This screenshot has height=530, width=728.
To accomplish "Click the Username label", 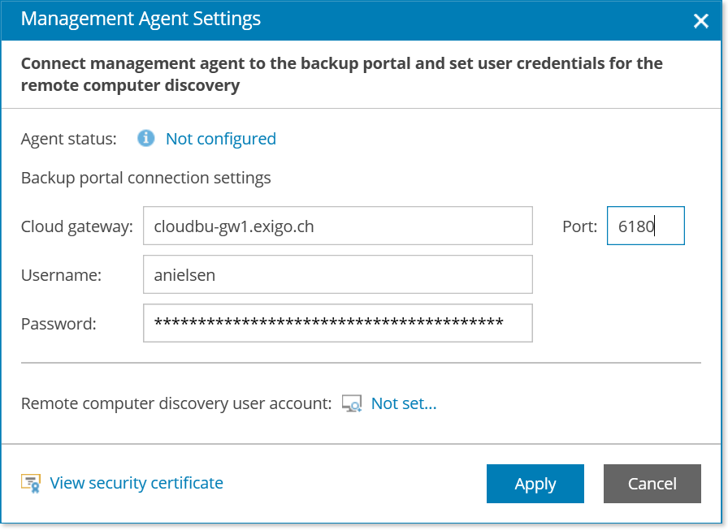I will click(61, 275).
